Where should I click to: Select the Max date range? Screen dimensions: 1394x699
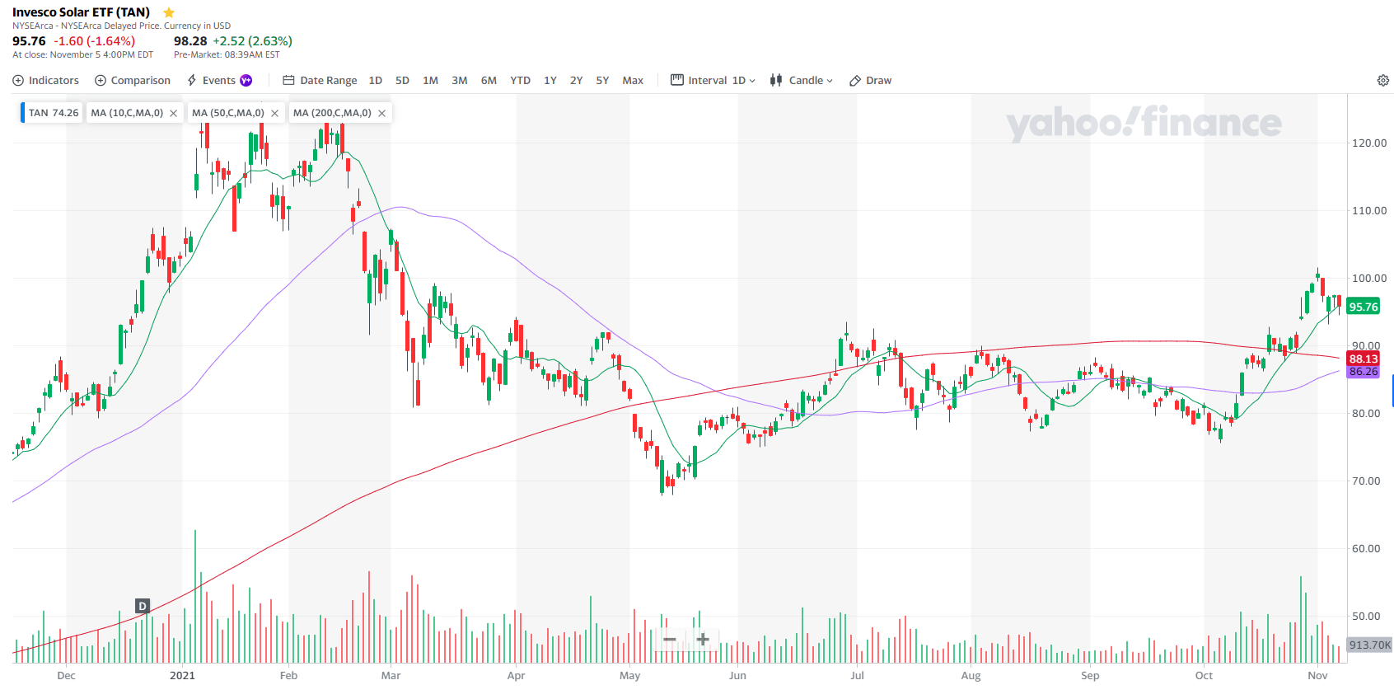click(633, 80)
